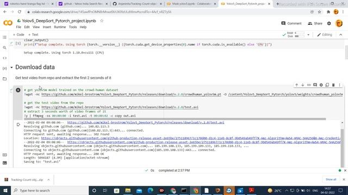Open the View menu
Screen dimensions: 348x195
pos(36,27)
